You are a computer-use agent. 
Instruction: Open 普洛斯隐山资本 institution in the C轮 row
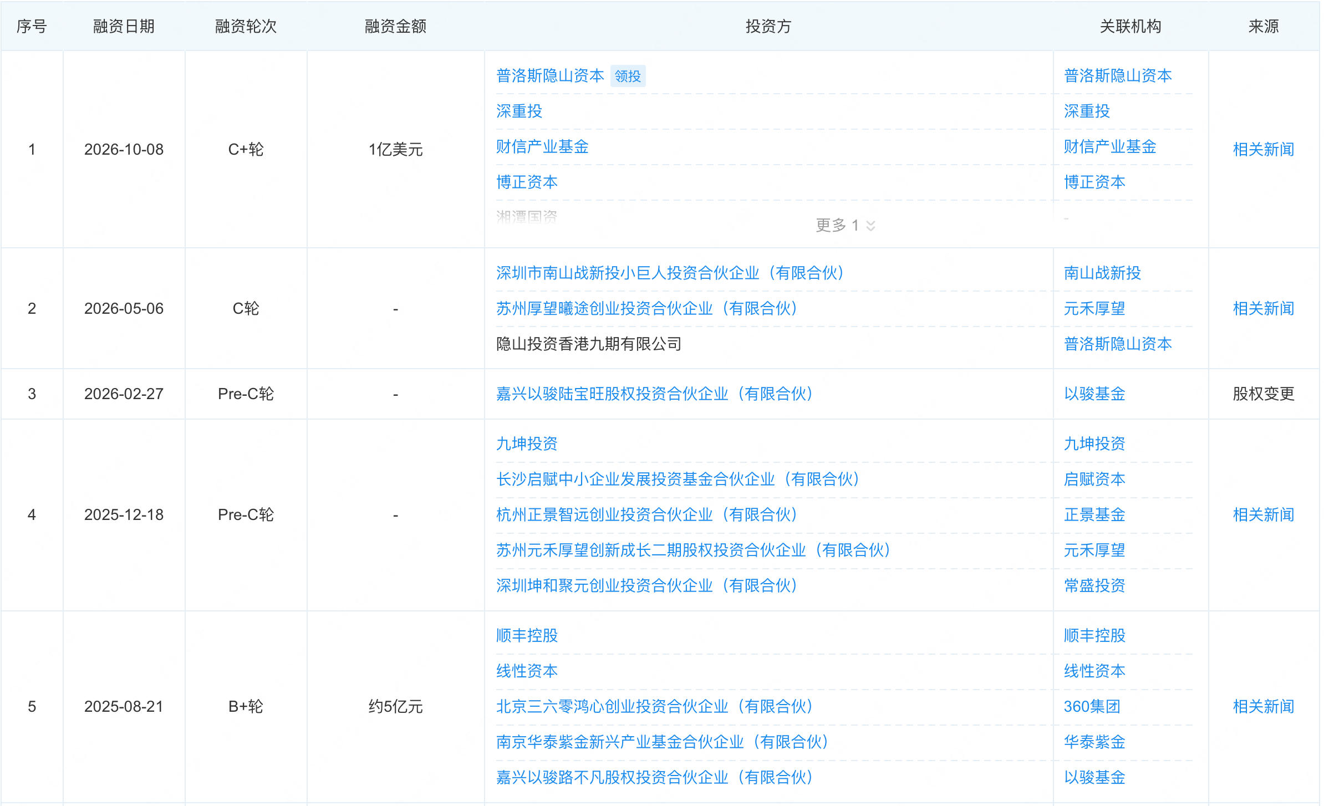click(1118, 344)
